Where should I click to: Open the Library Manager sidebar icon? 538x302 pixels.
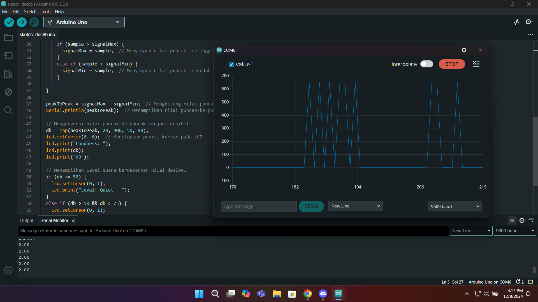coord(8,74)
